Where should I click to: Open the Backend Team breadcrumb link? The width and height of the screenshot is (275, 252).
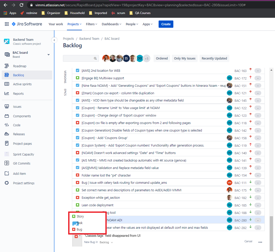point(89,38)
